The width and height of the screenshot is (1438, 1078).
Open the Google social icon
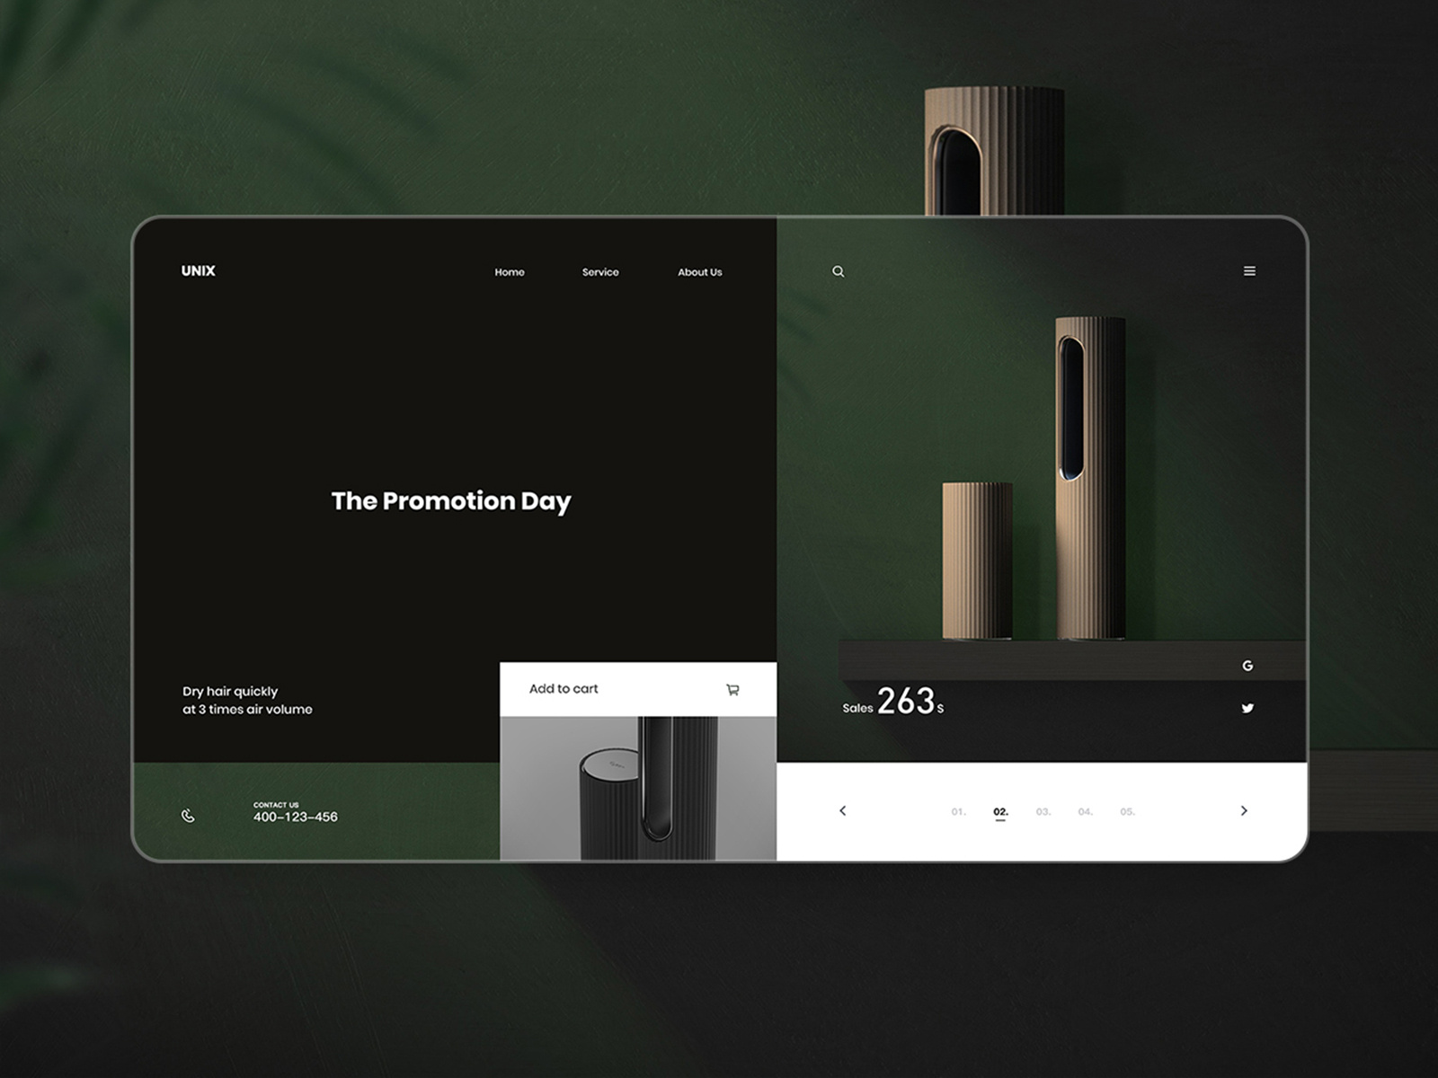(1247, 664)
